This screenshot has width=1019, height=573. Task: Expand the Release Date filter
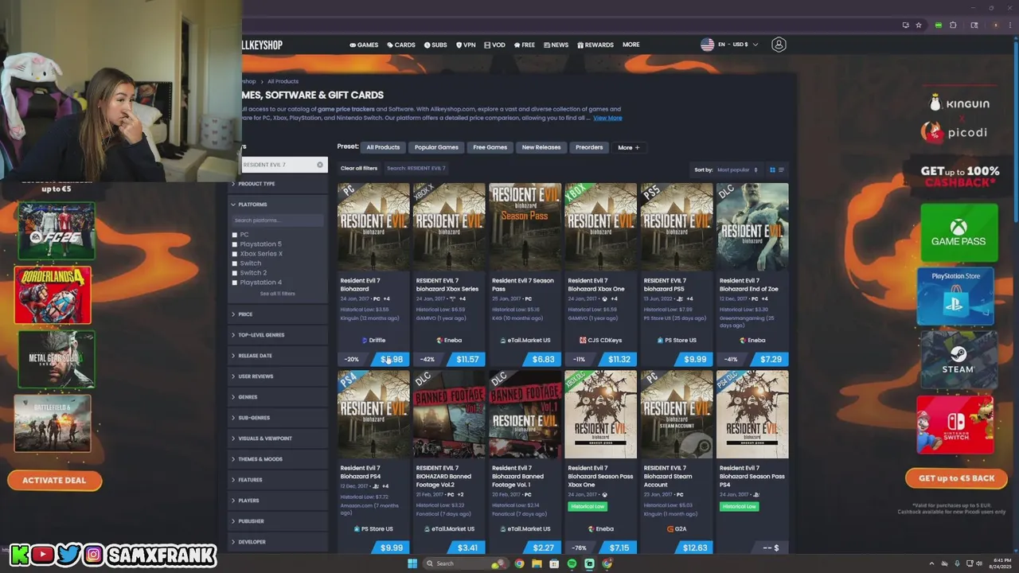tap(278, 356)
